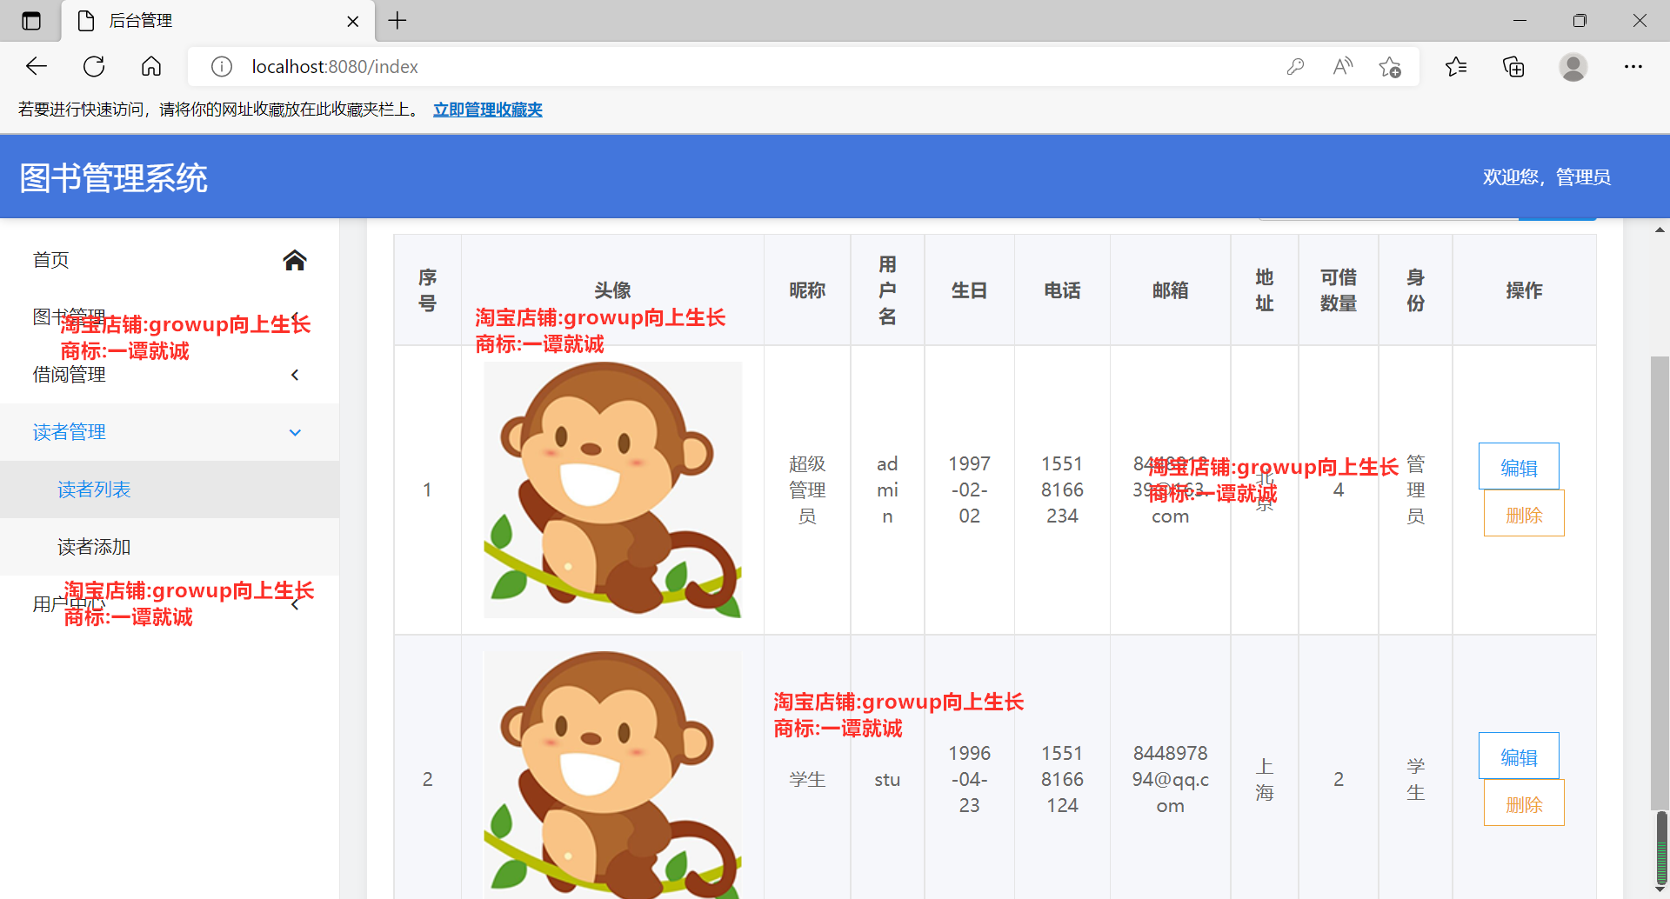Start the Read Aloud icon
The image size is (1670, 899).
(1343, 66)
